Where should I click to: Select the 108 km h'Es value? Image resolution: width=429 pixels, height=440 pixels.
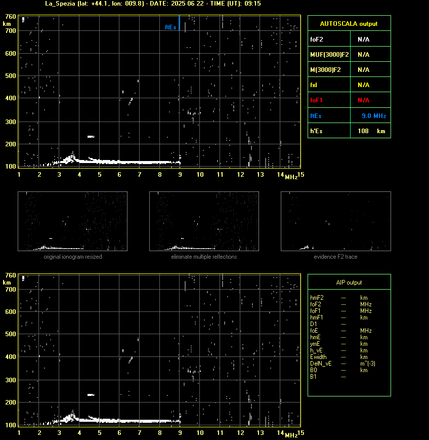click(x=371, y=131)
